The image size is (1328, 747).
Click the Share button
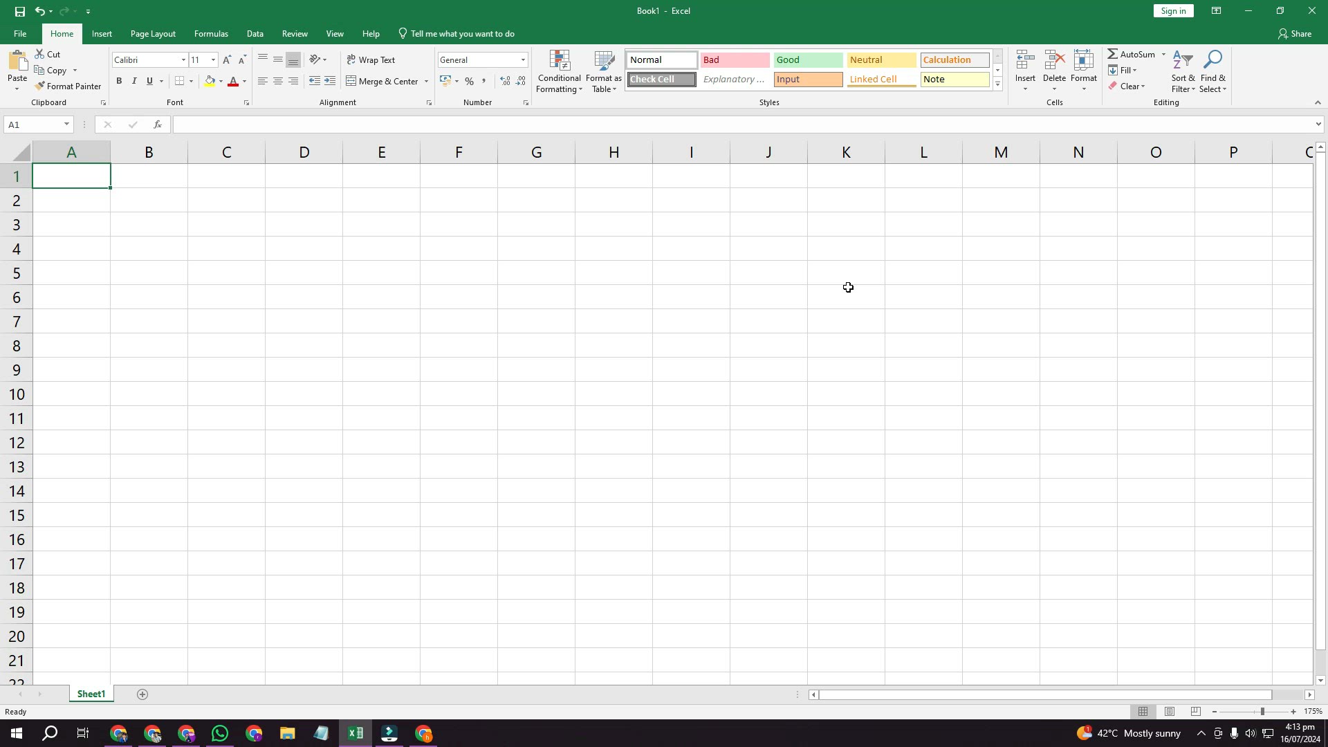[x=1295, y=34]
